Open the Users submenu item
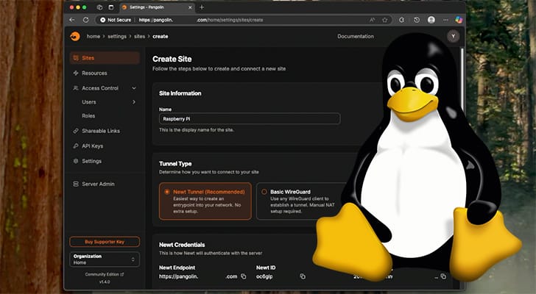Image resolution: width=536 pixels, height=294 pixels. click(x=89, y=102)
